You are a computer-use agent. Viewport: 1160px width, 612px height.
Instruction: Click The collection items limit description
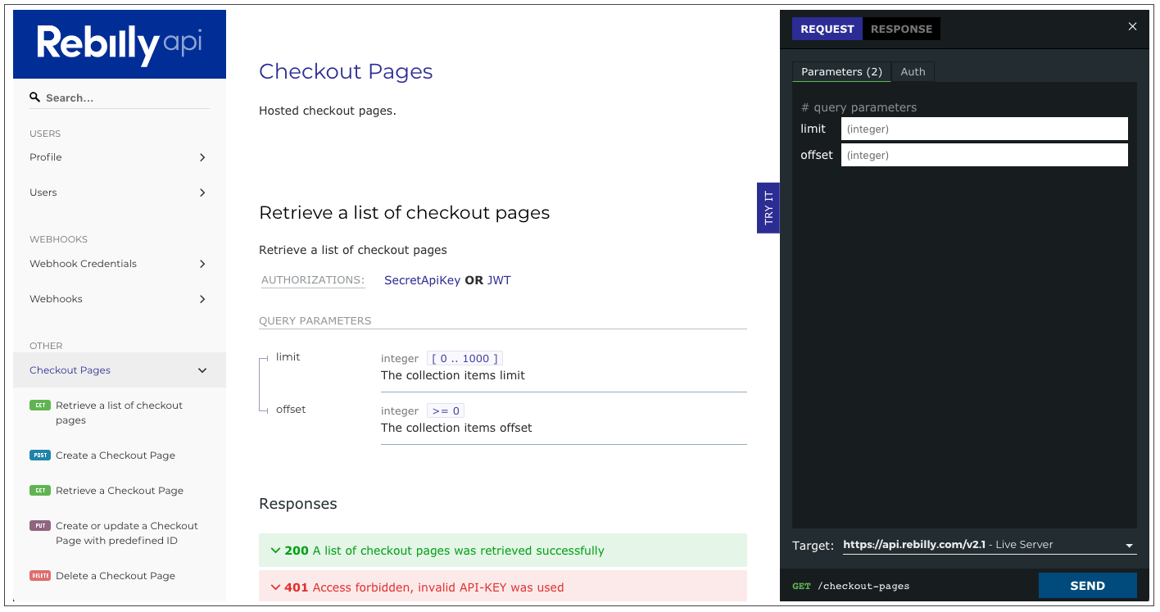(x=453, y=375)
